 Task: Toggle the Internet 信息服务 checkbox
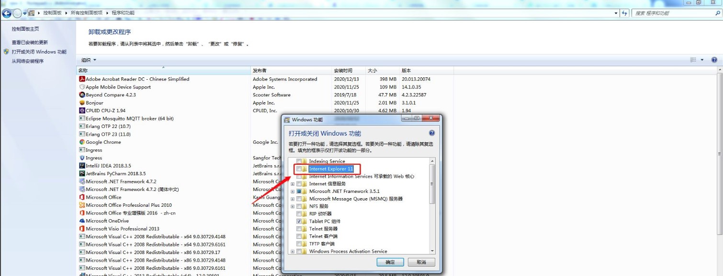pos(299,184)
